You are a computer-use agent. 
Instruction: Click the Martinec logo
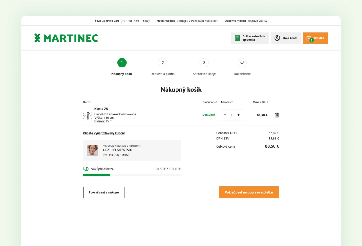(x=66, y=38)
